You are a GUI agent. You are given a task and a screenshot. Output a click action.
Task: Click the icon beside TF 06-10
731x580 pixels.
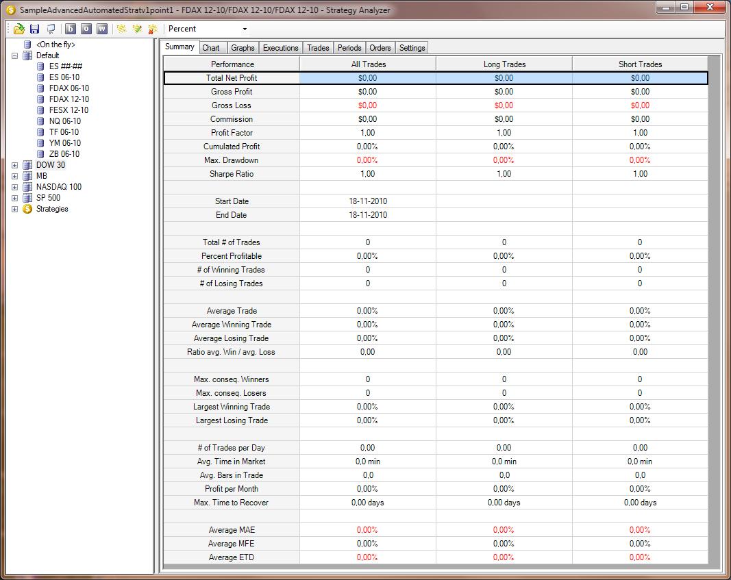(40, 132)
